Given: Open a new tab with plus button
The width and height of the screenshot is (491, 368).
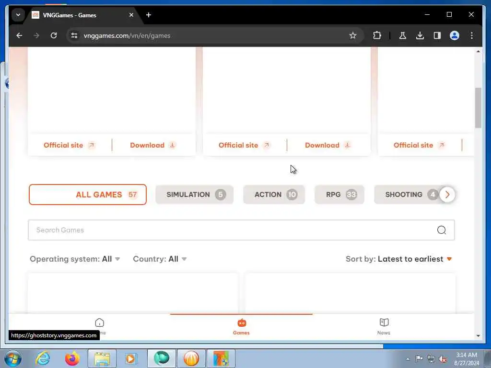Looking at the screenshot, I should click(x=149, y=15).
